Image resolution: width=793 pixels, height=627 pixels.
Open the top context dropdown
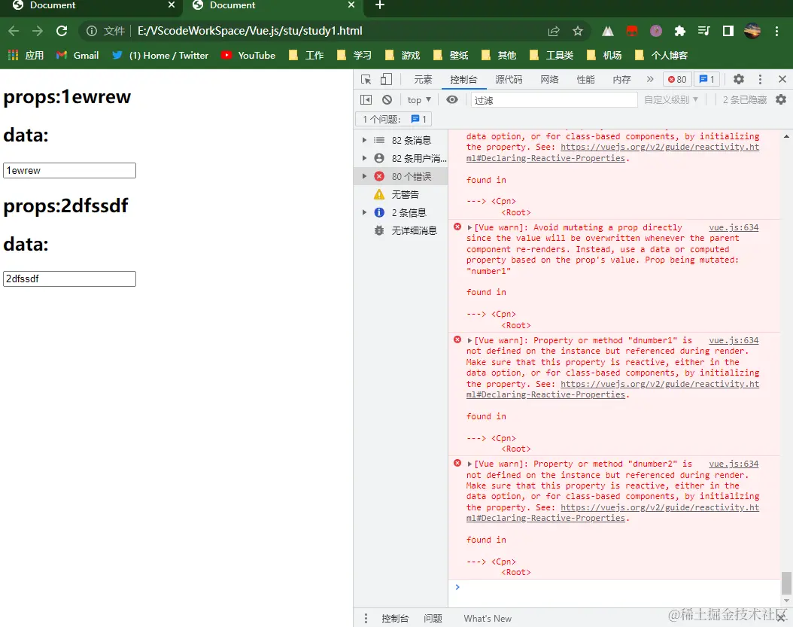(x=419, y=99)
